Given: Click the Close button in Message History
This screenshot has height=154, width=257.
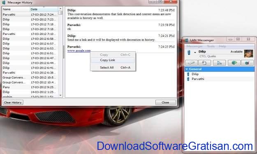Looking at the screenshot, I should click(x=166, y=102).
